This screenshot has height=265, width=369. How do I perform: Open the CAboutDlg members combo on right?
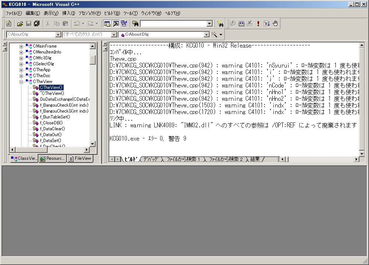coord(206,35)
